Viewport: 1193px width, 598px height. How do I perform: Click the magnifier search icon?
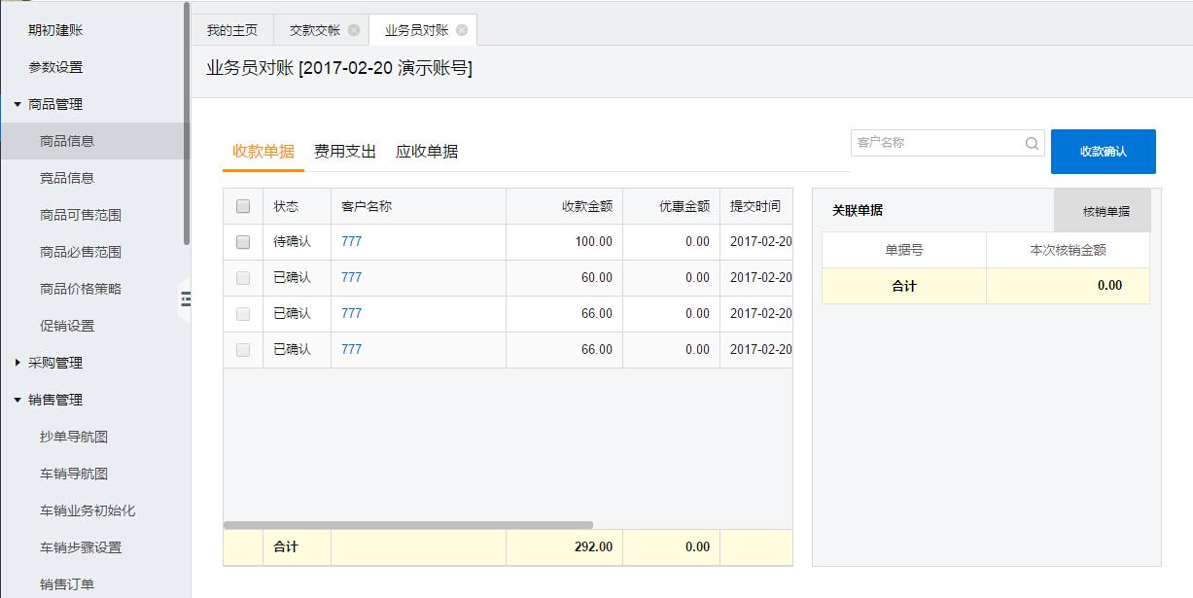(1032, 144)
